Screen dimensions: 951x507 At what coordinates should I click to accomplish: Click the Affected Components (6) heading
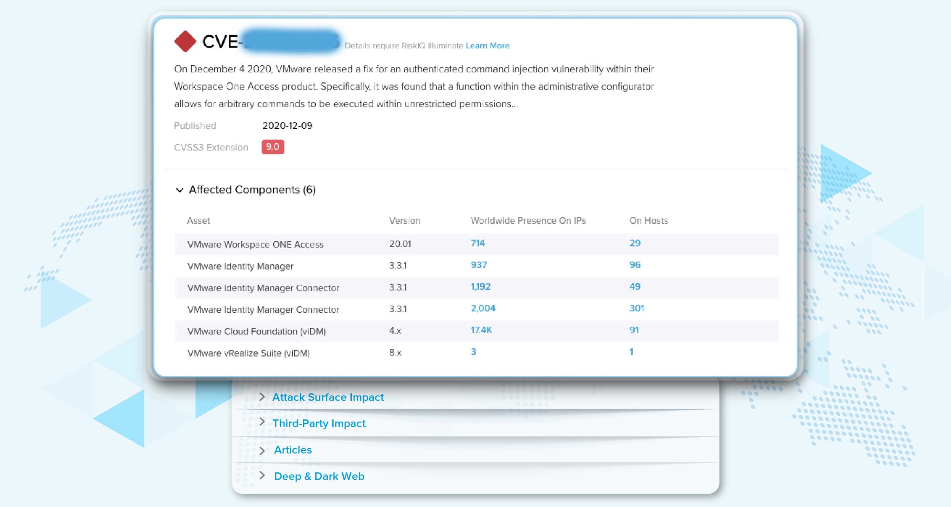tap(252, 190)
